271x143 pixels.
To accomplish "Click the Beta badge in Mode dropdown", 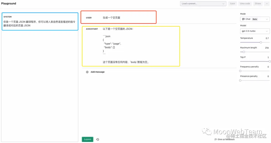I will click(255, 19).
